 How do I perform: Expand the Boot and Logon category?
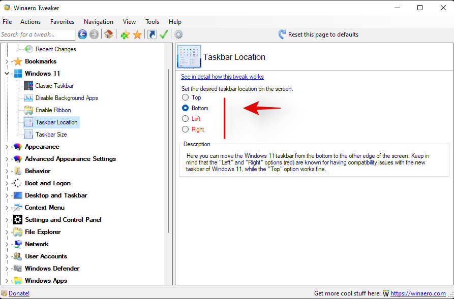point(7,183)
